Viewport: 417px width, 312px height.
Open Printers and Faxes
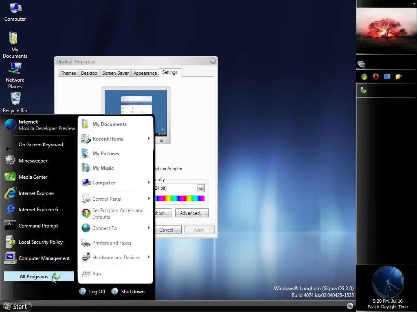pyautogui.click(x=116, y=243)
